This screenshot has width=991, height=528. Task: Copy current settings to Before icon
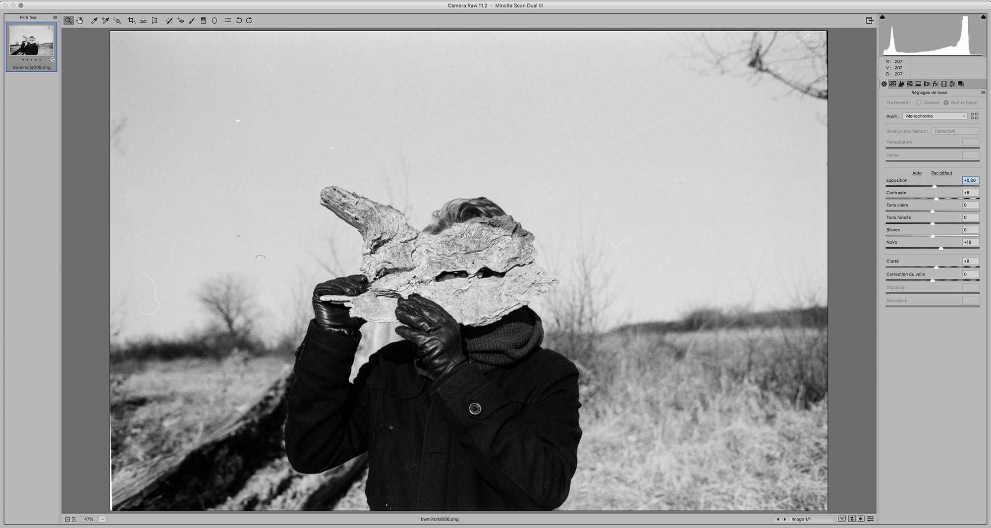click(x=861, y=519)
